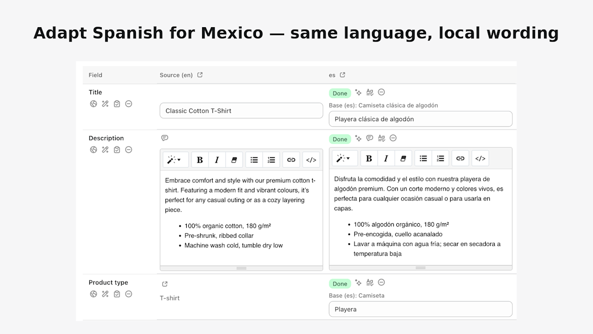Grab the resize handle below es description editor
The image size is (593, 334).
(421, 268)
